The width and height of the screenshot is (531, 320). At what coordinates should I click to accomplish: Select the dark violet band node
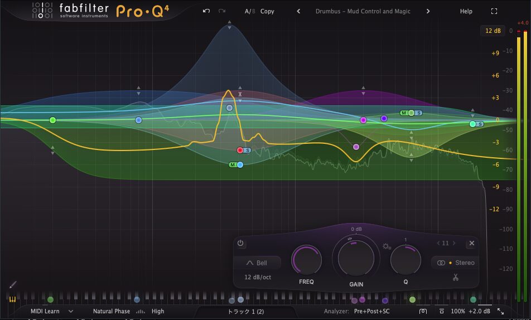point(384,119)
